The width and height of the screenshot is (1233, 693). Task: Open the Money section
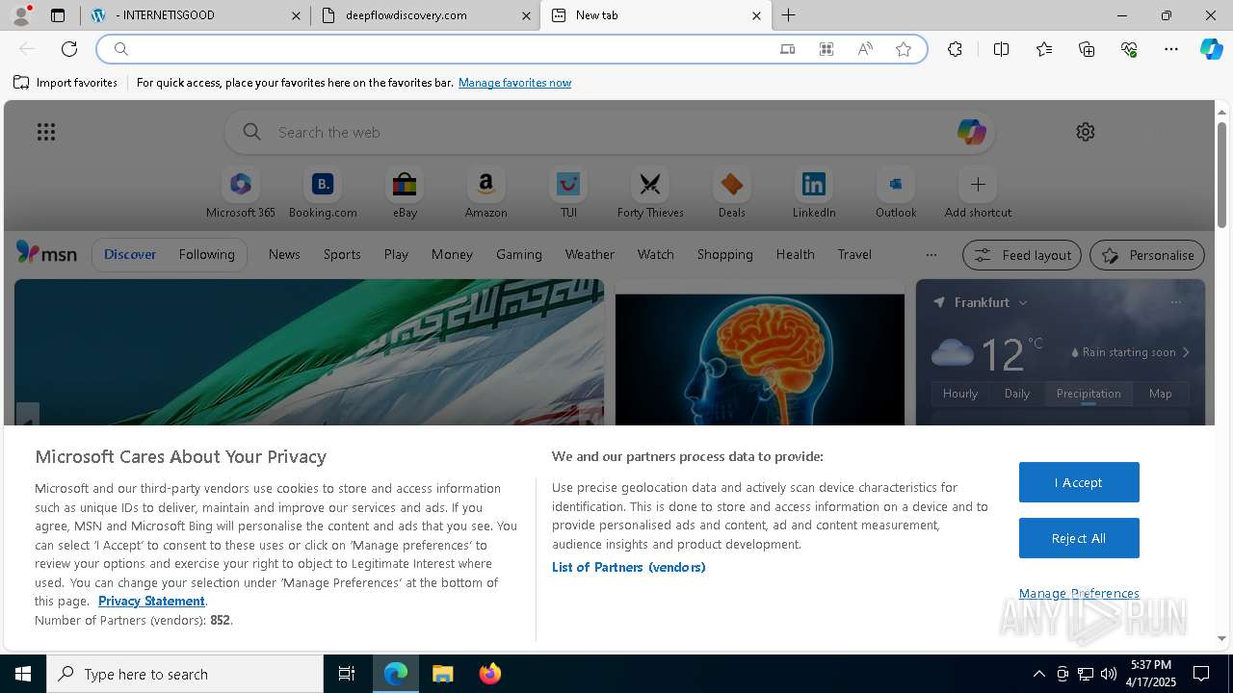(452, 254)
